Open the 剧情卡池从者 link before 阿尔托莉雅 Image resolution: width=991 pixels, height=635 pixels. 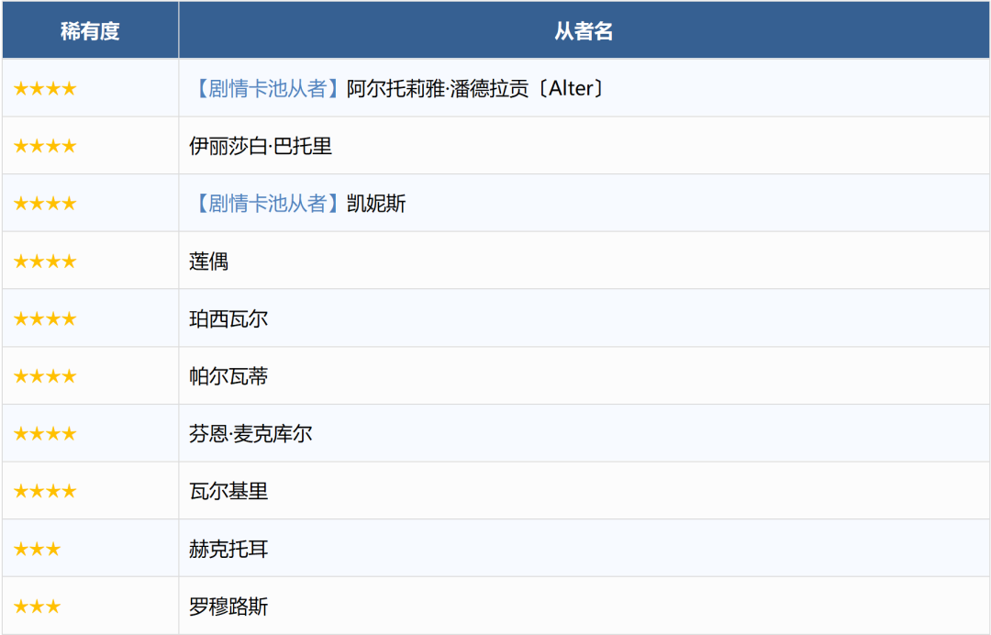267,88
